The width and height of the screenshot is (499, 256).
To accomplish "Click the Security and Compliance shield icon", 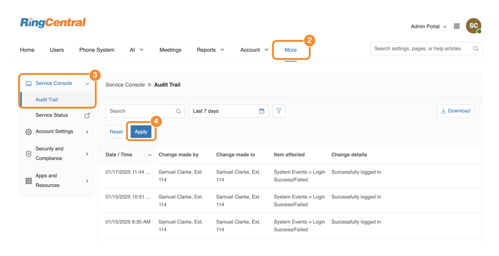I will (29, 154).
